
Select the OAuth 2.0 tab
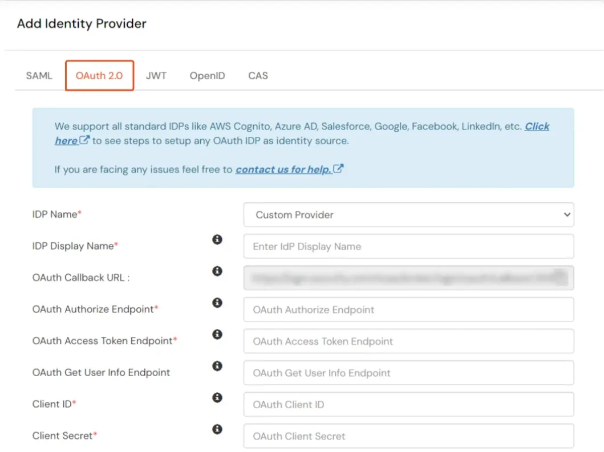99,75
